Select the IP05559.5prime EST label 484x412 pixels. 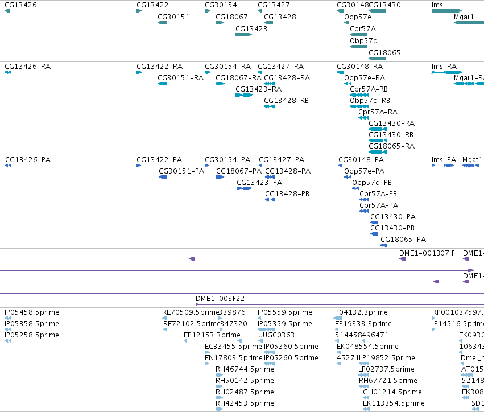284,312
